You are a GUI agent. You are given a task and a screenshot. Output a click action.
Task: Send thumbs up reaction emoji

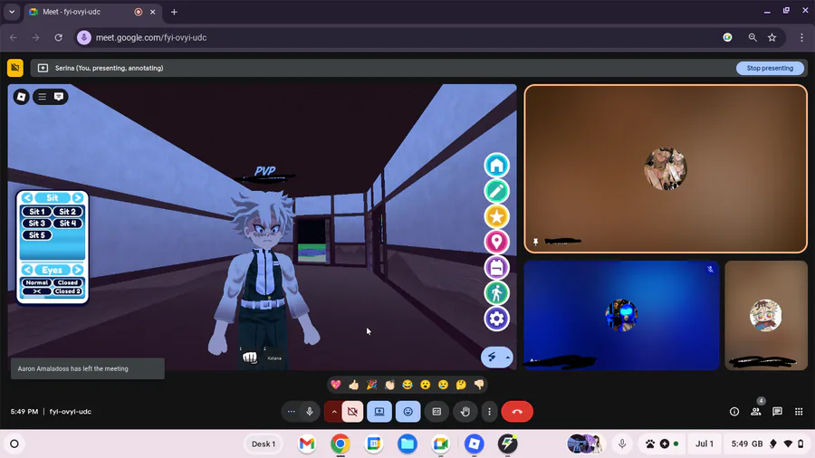coord(354,385)
